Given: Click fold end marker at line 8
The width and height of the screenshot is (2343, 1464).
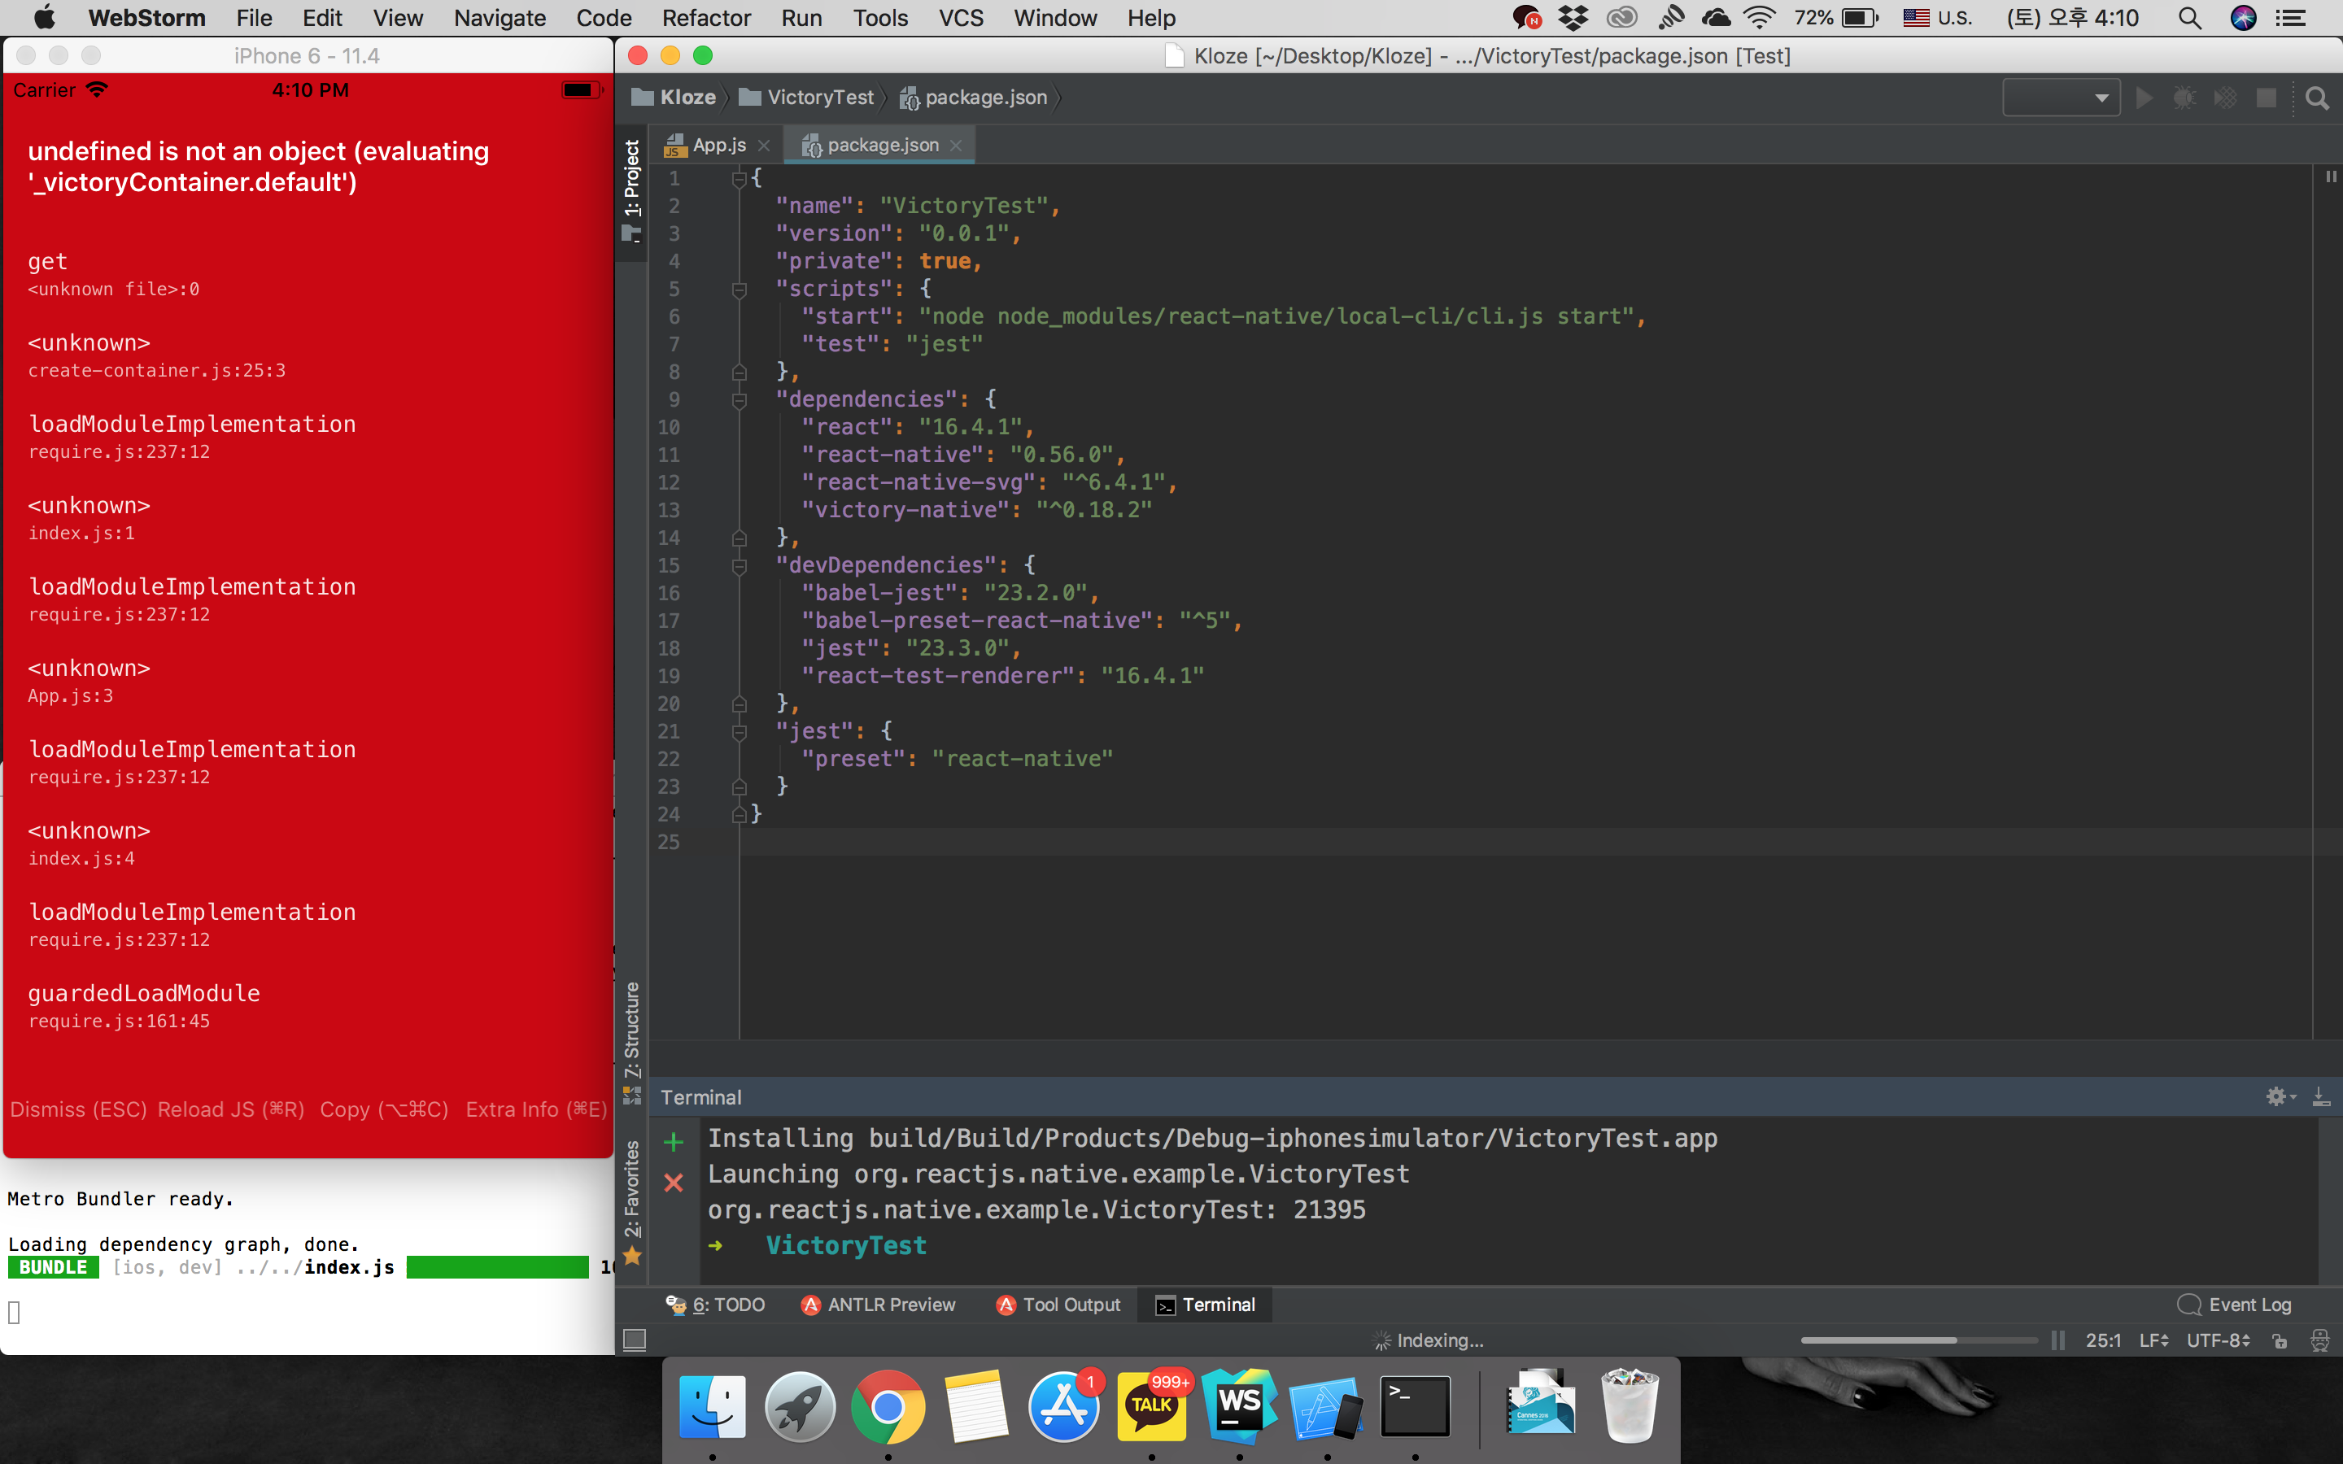Looking at the screenshot, I should coord(739,372).
